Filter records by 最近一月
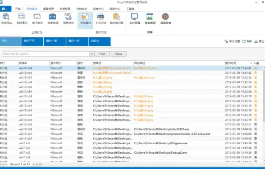This screenshot has width=265, height=169. 77,41
